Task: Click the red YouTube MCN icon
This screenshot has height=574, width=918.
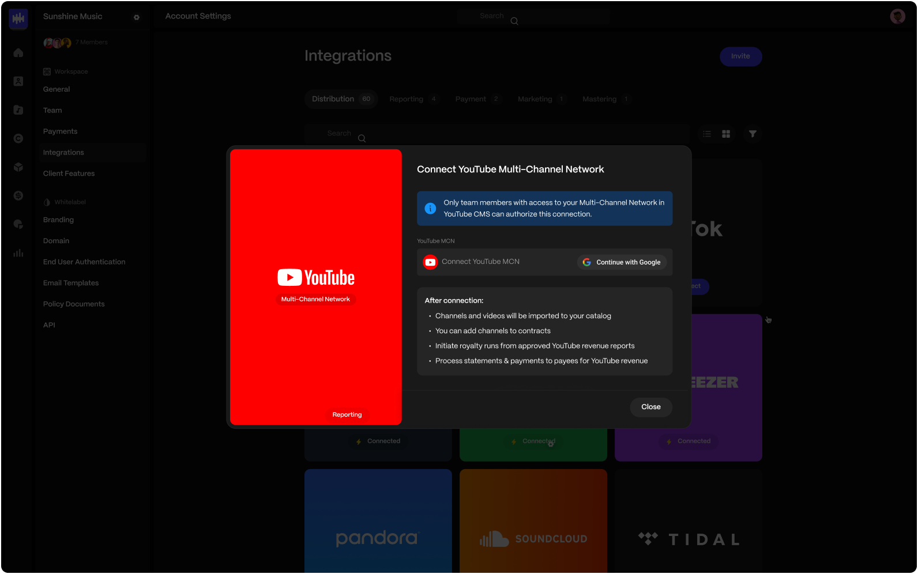Action: click(430, 262)
